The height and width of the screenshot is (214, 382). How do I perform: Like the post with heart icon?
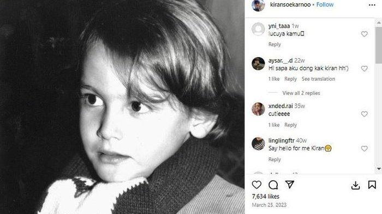(x=256, y=185)
